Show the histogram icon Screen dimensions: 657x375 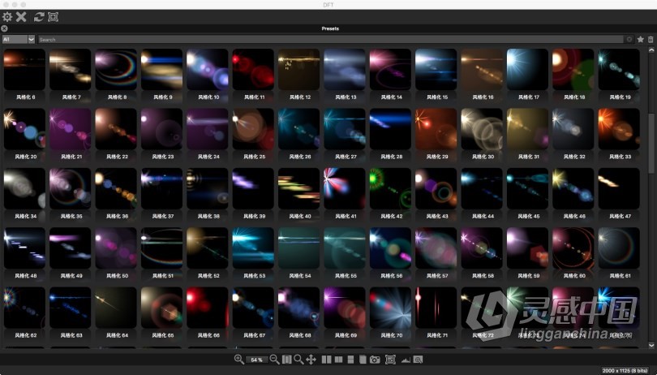click(x=406, y=360)
